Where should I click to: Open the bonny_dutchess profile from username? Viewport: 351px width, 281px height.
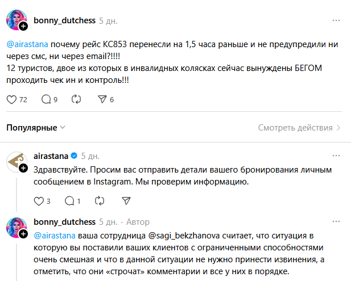64,20
